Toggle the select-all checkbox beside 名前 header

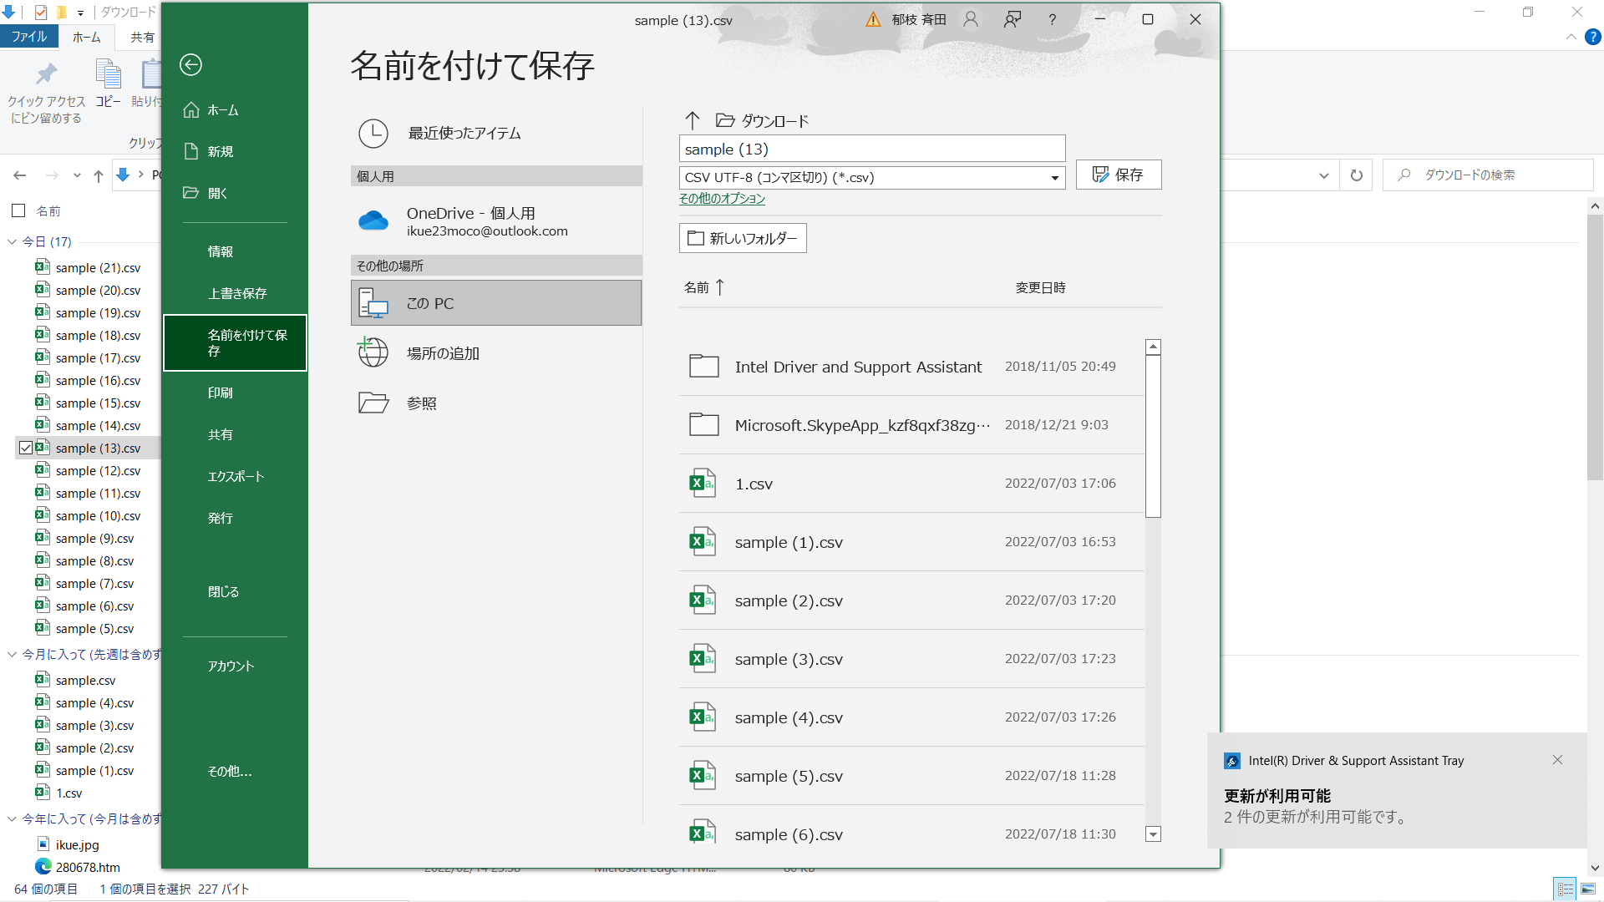pyautogui.click(x=18, y=210)
